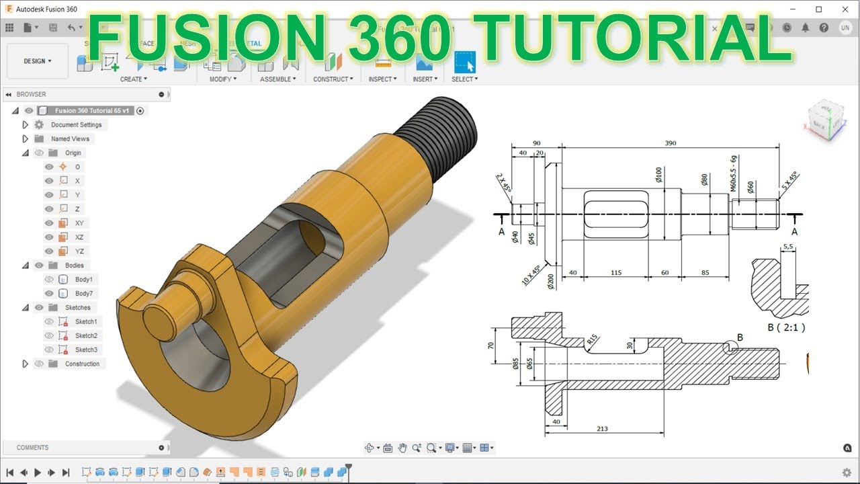Expand the Named Views node
This screenshot has width=860, height=484.
click(26, 138)
